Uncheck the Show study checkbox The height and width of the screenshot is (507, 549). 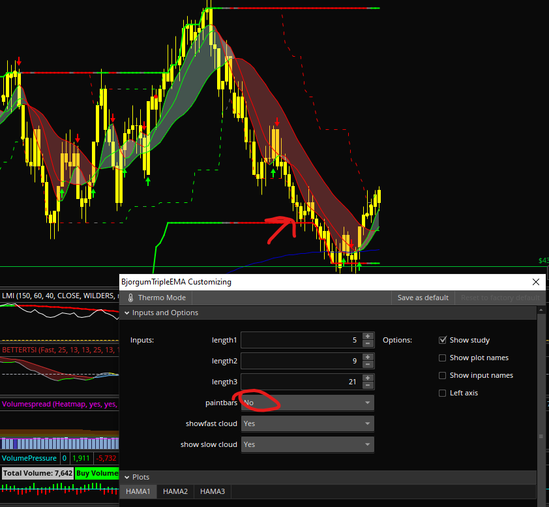click(x=443, y=340)
